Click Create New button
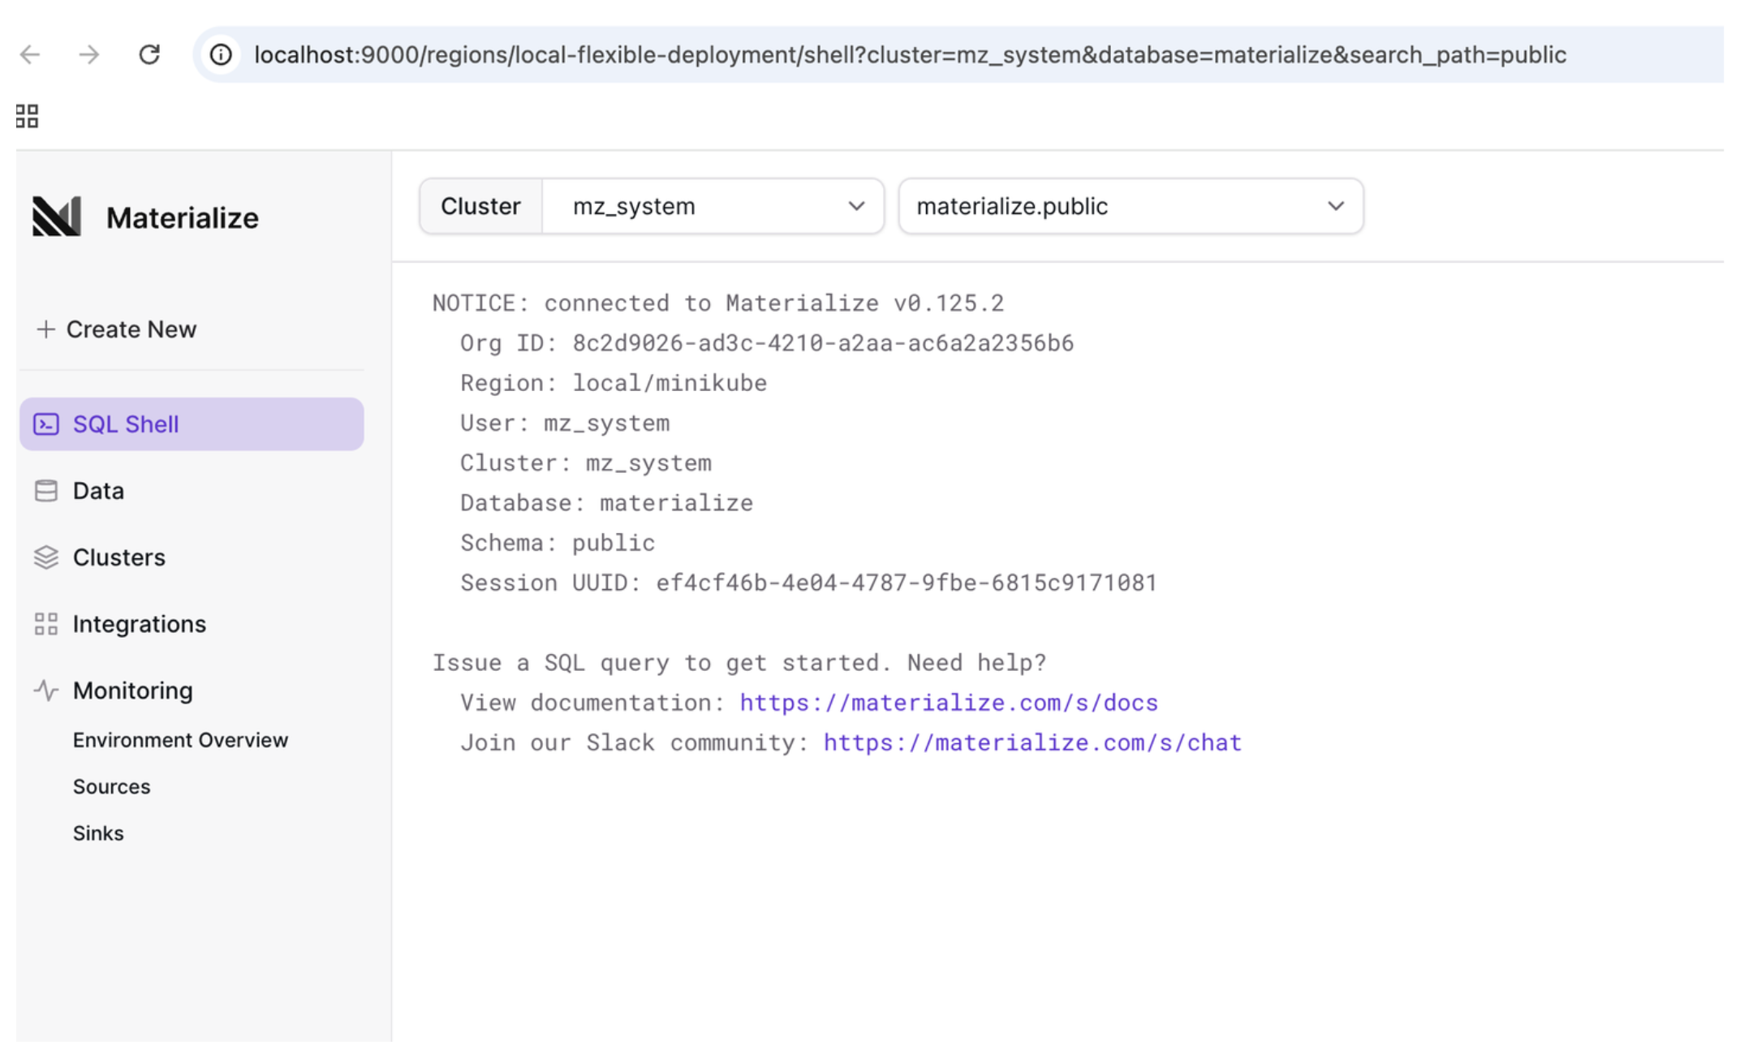Viewport: 1740px width, 1058px height. click(x=116, y=329)
